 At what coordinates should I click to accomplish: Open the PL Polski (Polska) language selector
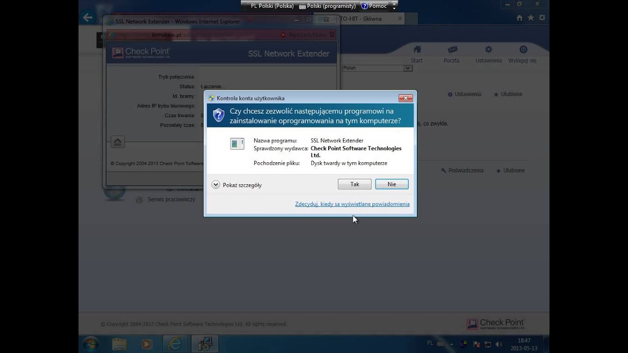point(271,6)
